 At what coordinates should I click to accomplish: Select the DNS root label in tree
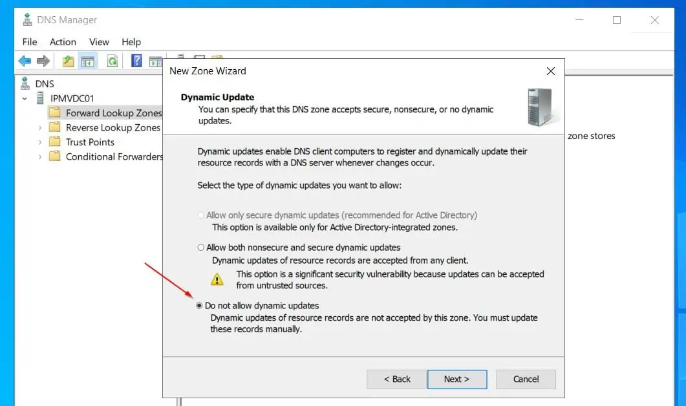[x=45, y=83]
